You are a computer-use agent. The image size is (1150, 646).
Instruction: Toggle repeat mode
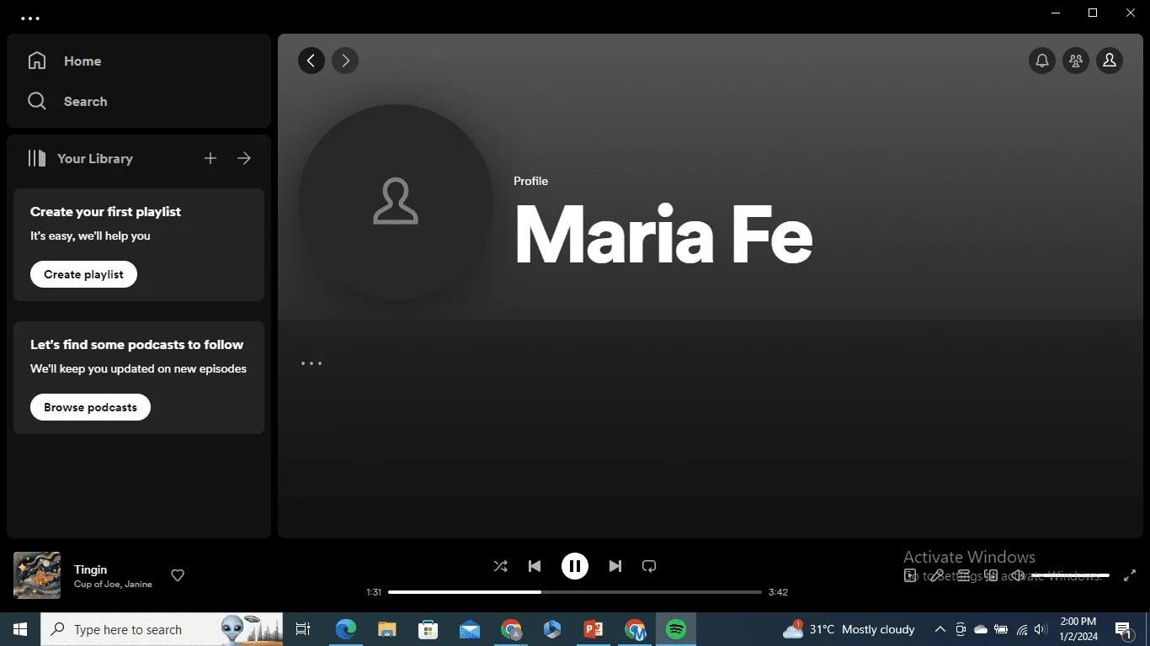pyautogui.click(x=649, y=566)
